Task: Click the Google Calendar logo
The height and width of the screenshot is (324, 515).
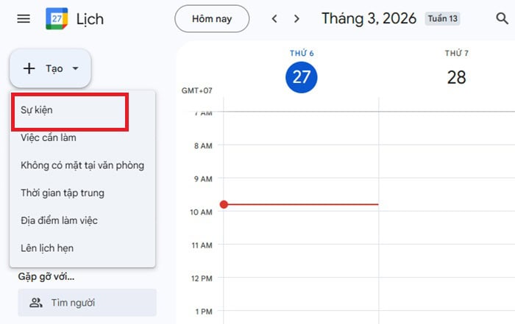Action: click(x=57, y=18)
